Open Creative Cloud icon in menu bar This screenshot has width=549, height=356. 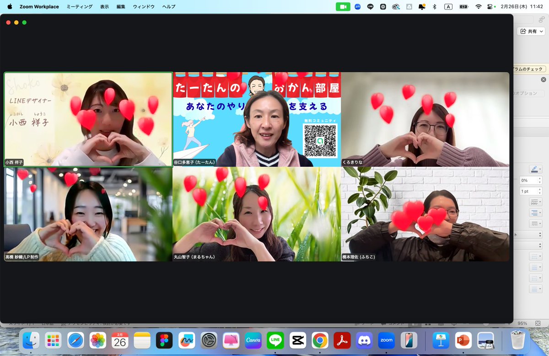tap(396, 6)
